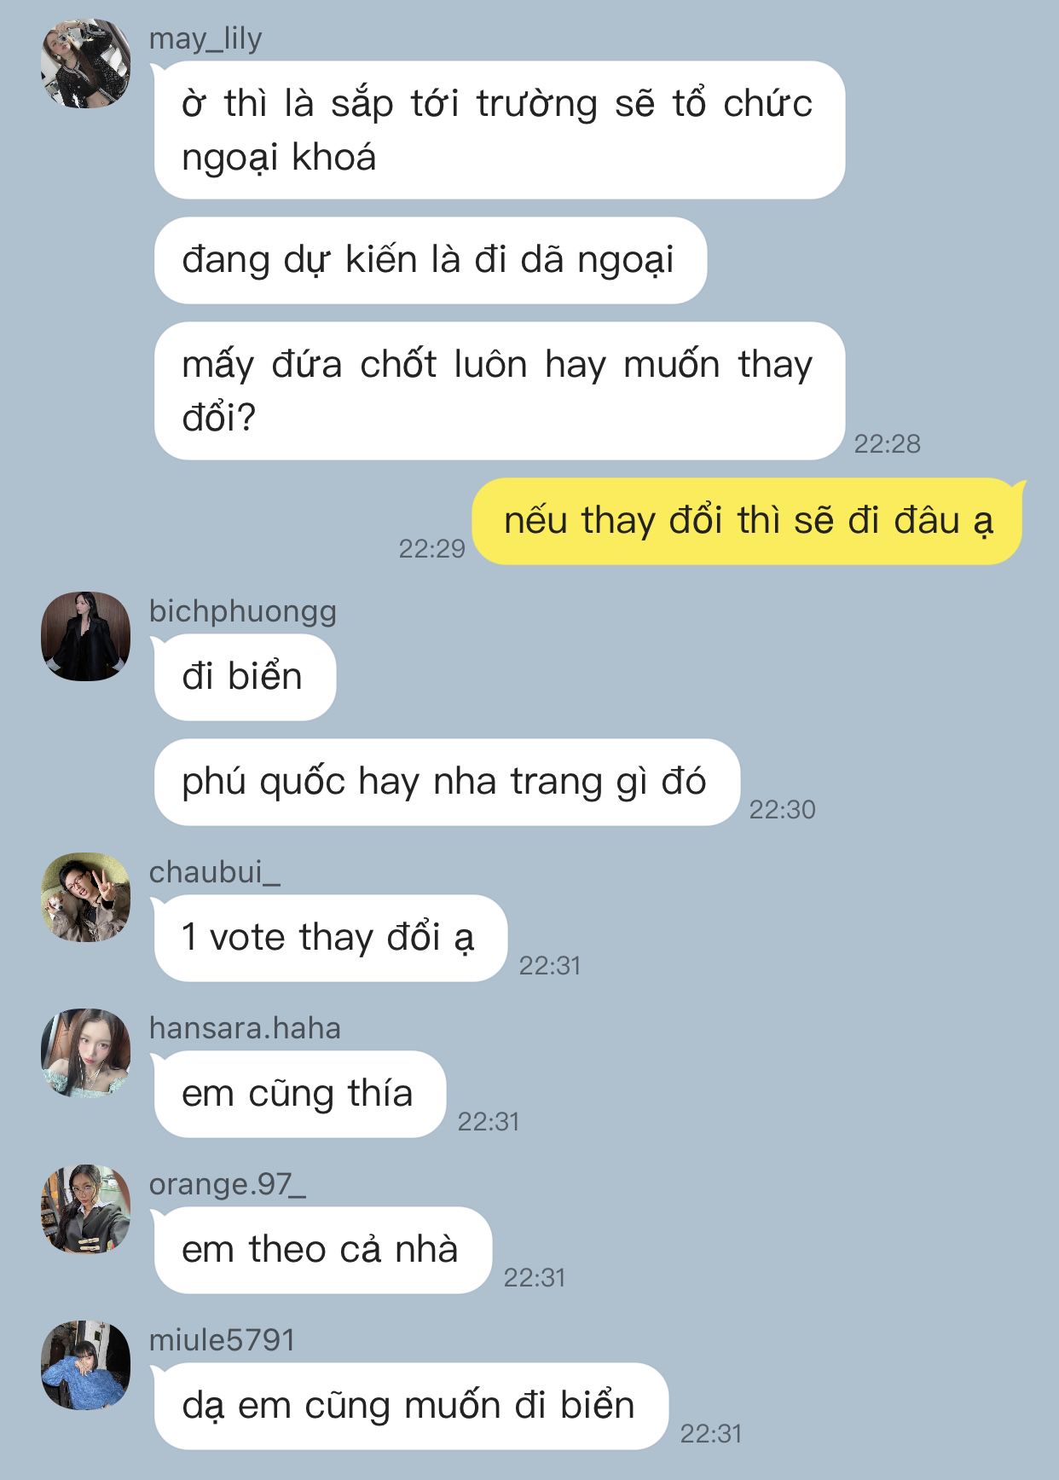Click the miule5791 username

[x=222, y=1340]
